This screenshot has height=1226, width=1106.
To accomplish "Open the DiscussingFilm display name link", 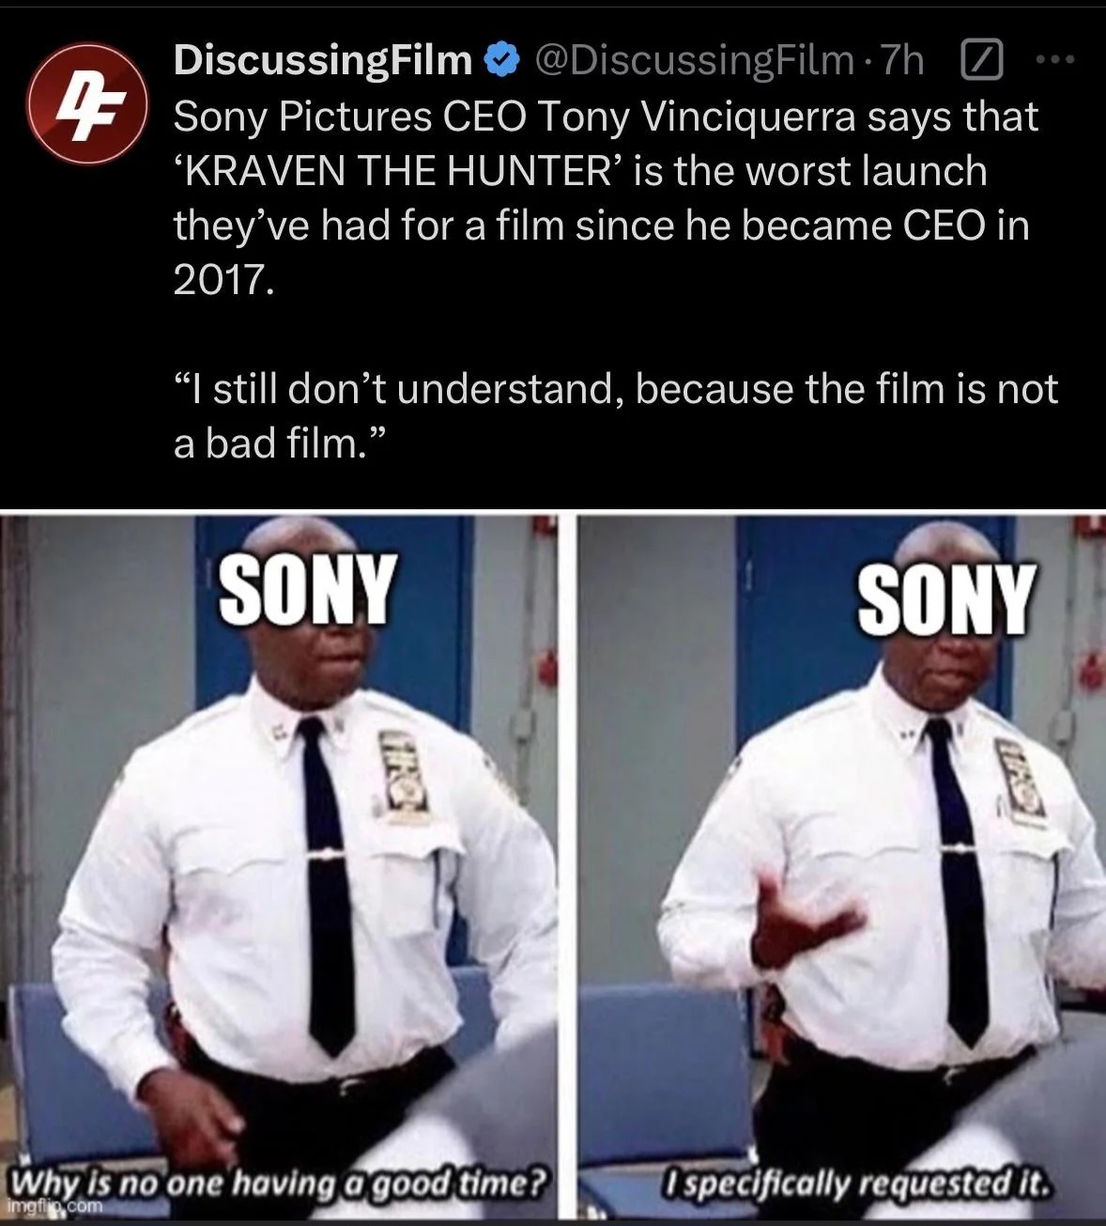I will 323,61.
